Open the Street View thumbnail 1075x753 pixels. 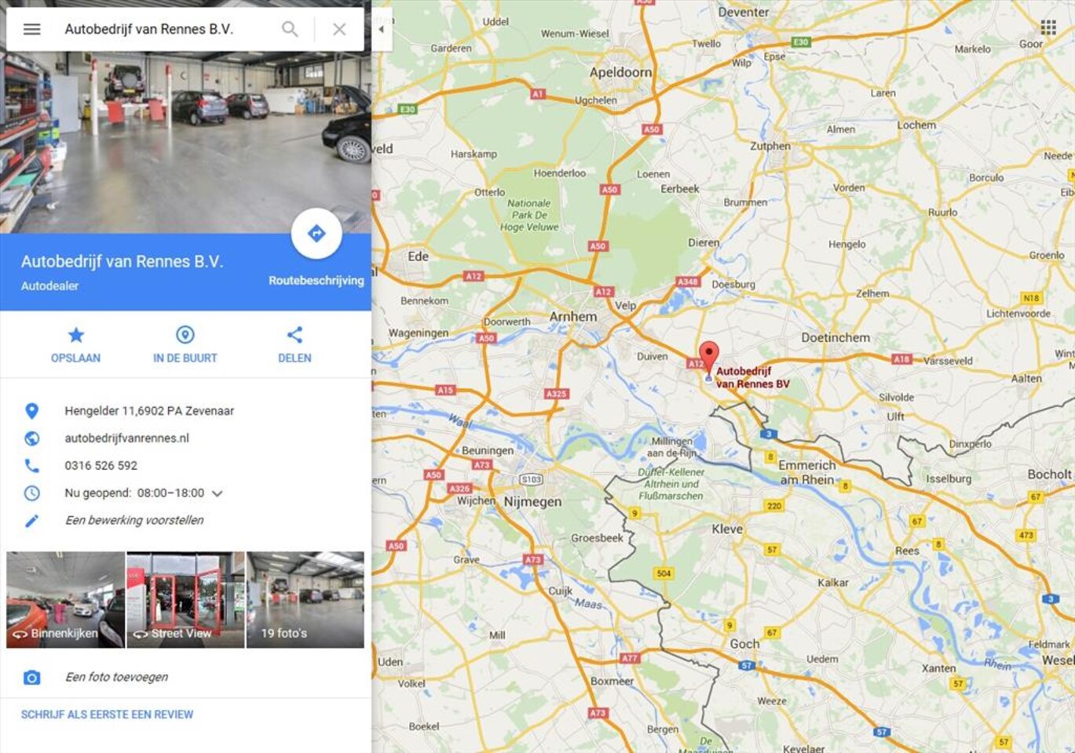(185, 600)
